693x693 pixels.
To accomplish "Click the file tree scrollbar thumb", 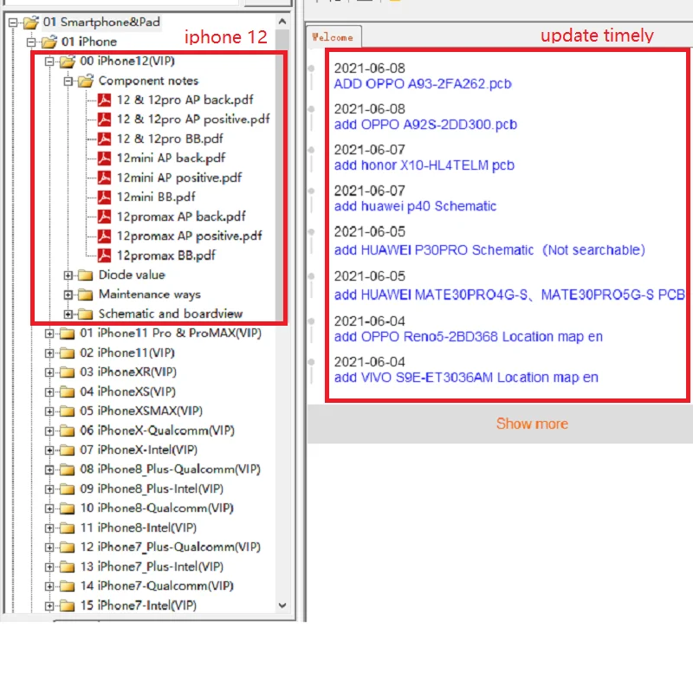I will point(282,176).
